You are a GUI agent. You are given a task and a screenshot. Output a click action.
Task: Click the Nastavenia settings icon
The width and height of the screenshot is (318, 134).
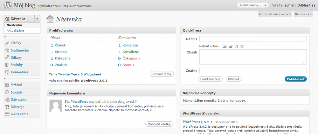pyautogui.click(x=7, y=114)
